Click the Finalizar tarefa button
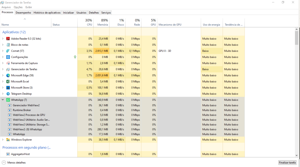Image resolution: width=300 pixels, height=167 pixels. pyautogui.click(x=287, y=163)
